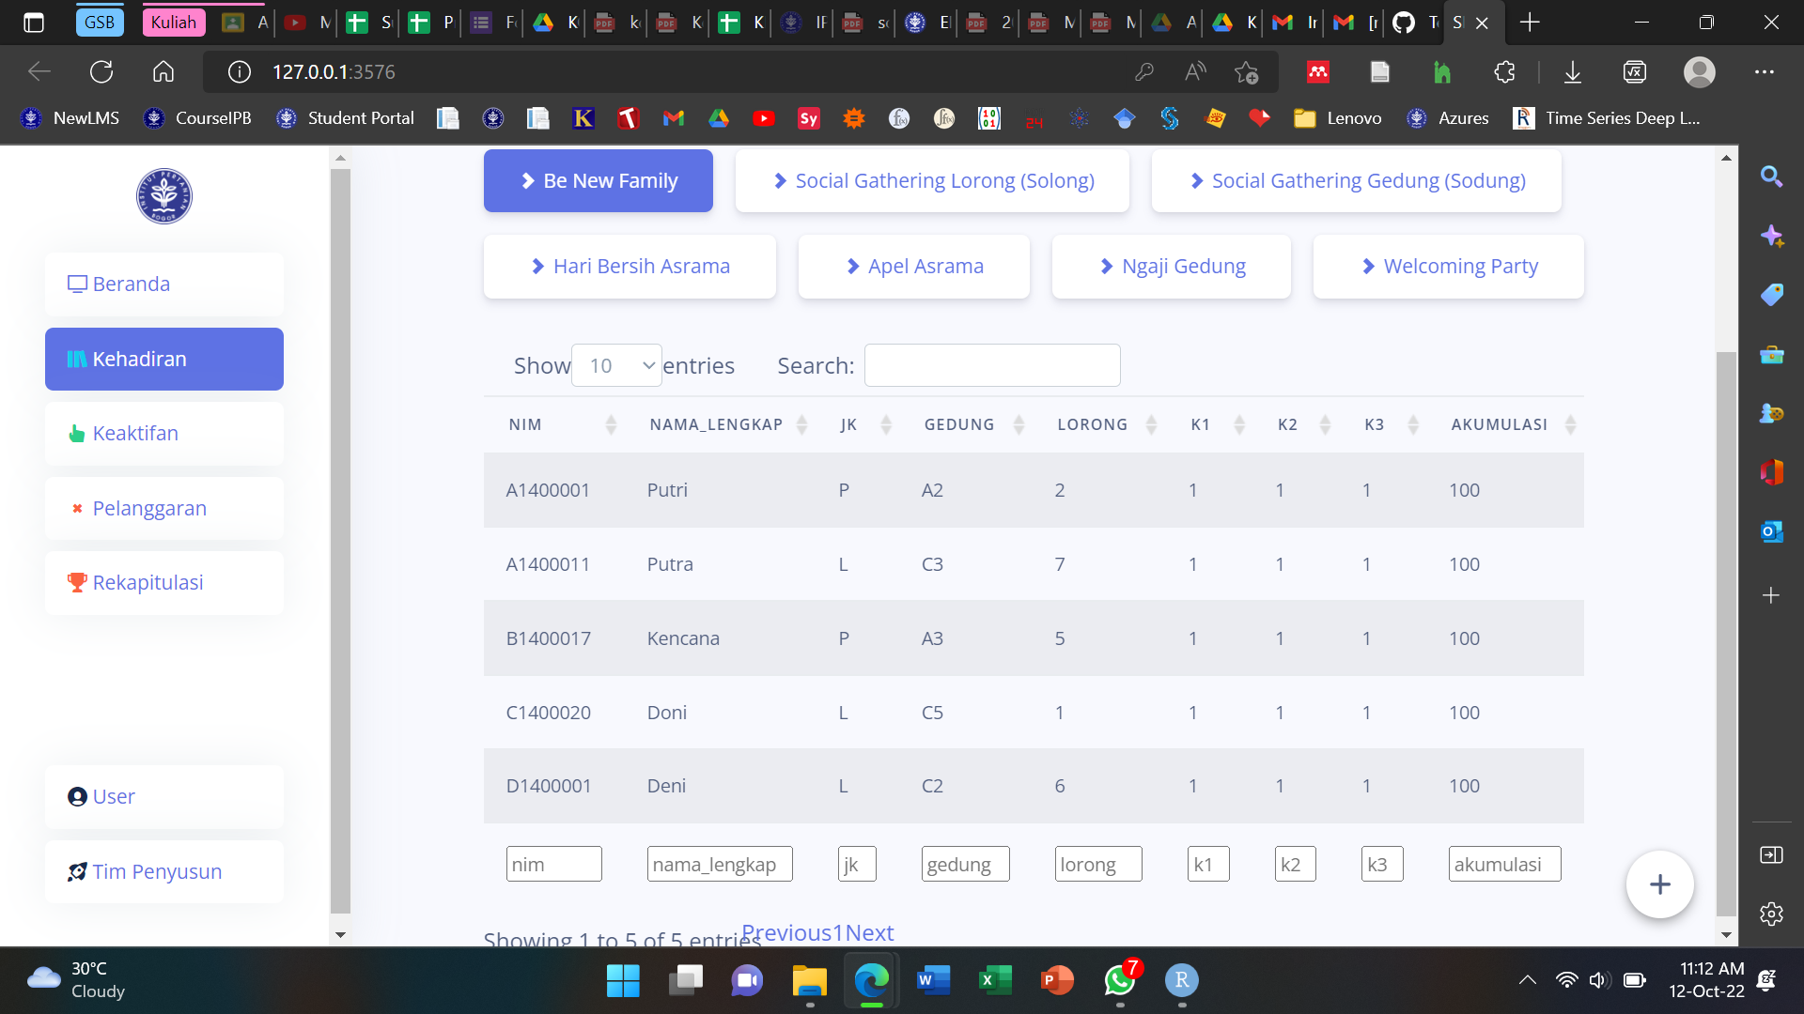Click the user icon beside User menu
Screen dimensions: 1804x1014
(x=76, y=796)
